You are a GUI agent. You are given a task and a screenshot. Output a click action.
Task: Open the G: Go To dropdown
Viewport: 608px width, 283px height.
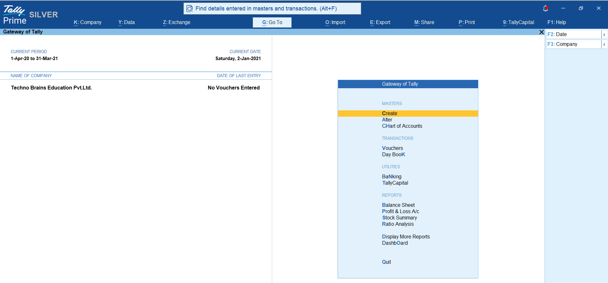272,22
